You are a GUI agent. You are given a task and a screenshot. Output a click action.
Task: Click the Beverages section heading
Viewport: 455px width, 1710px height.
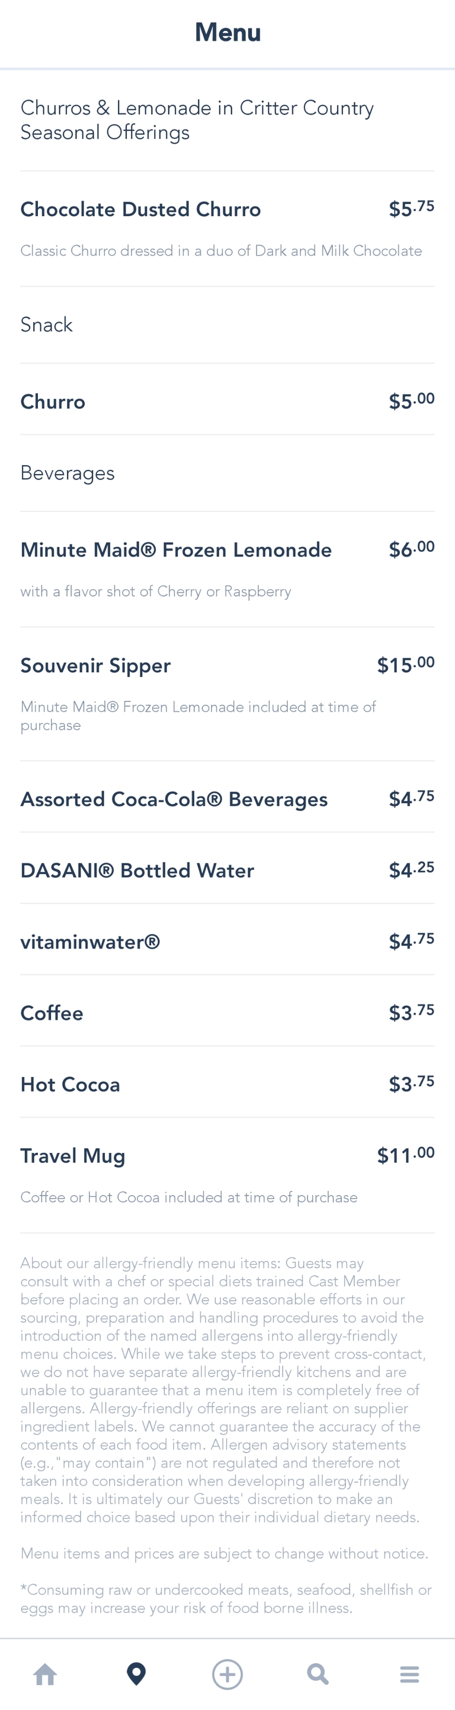tap(68, 473)
